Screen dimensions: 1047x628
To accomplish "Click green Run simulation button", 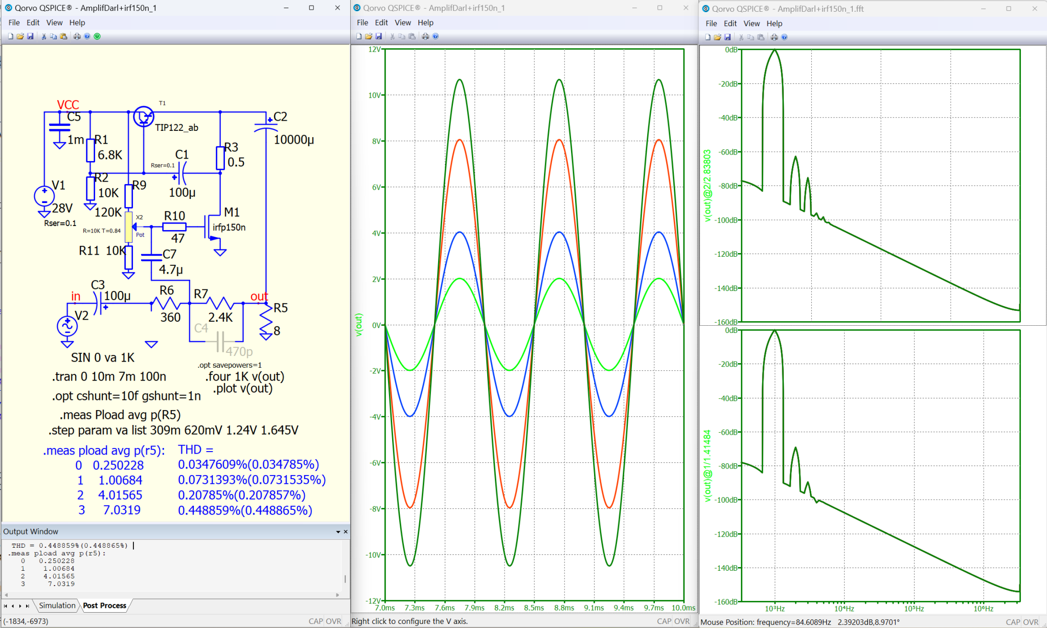I will 97,36.
